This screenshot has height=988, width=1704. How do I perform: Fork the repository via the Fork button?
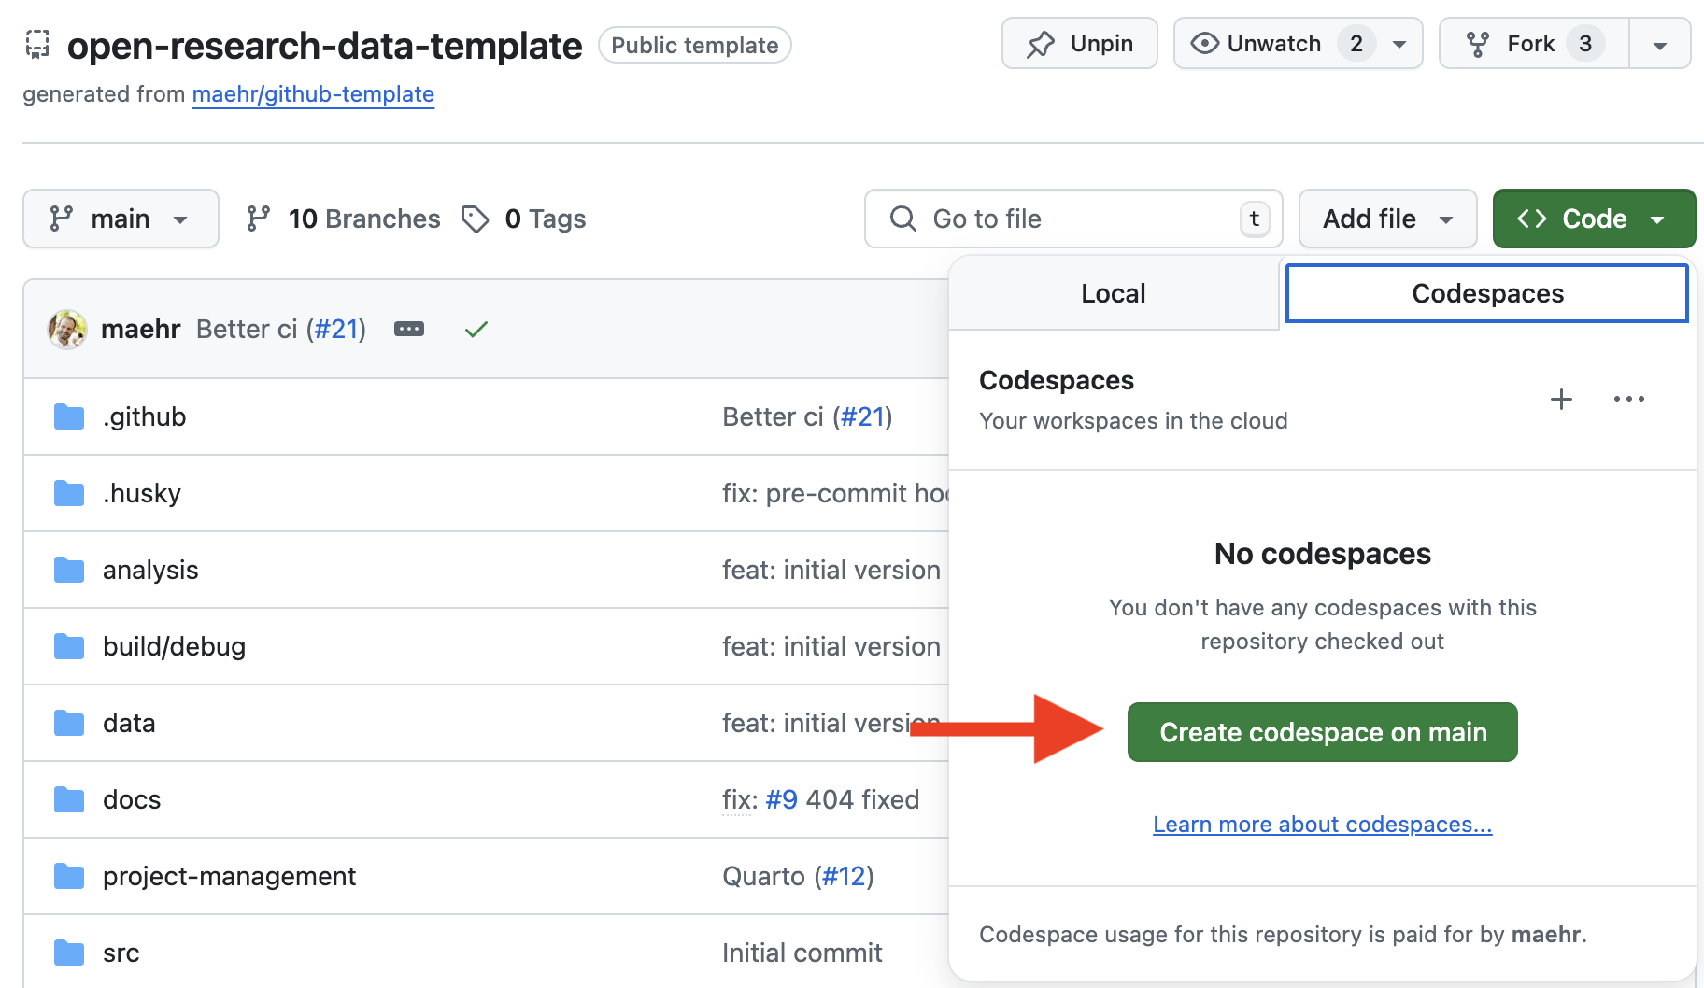point(1532,44)
